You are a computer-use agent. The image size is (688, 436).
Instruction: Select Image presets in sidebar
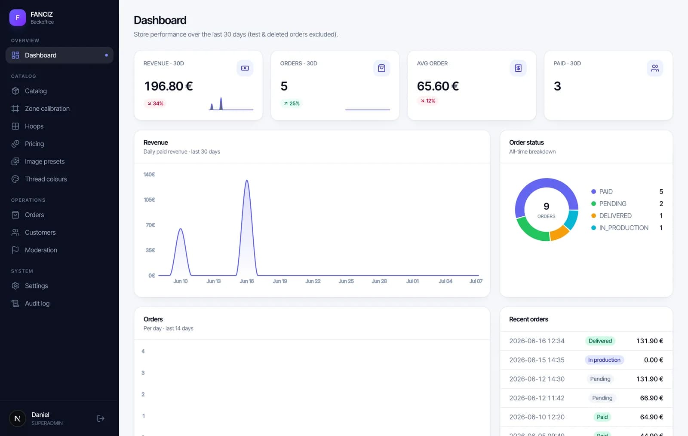tap(59, 161)
